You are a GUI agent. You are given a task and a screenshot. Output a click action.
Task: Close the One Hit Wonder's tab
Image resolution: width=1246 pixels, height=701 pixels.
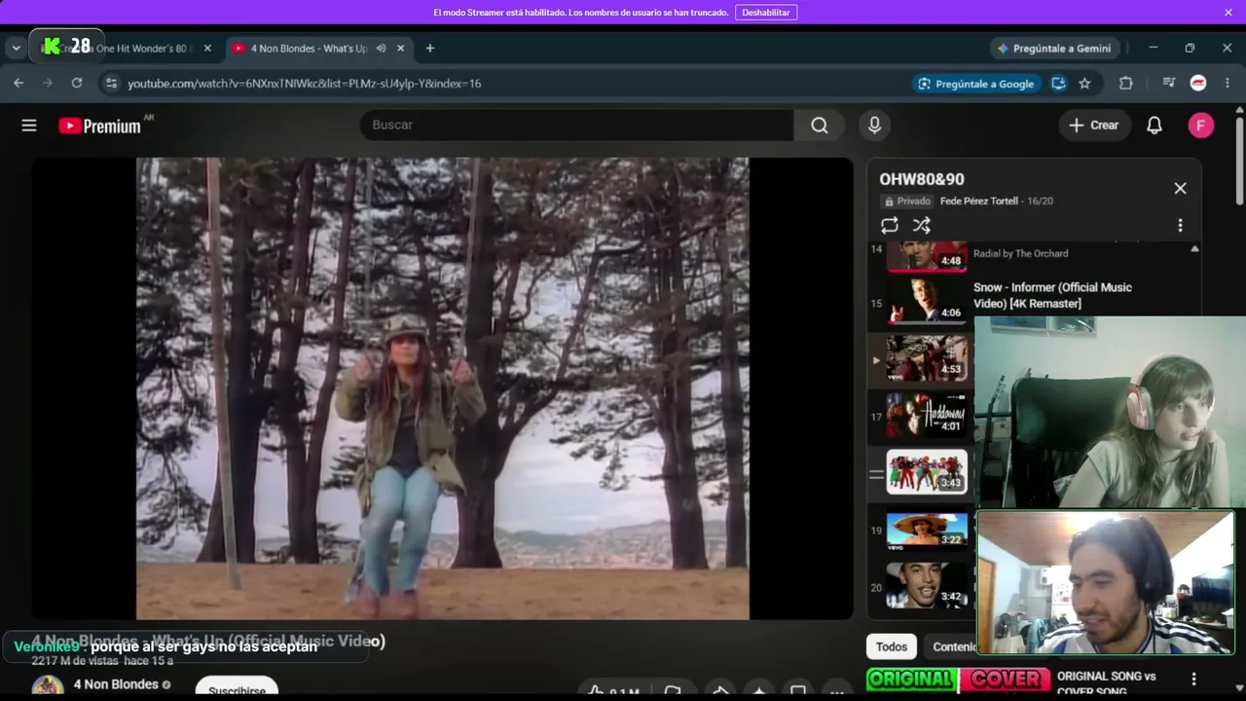(207, 49)
